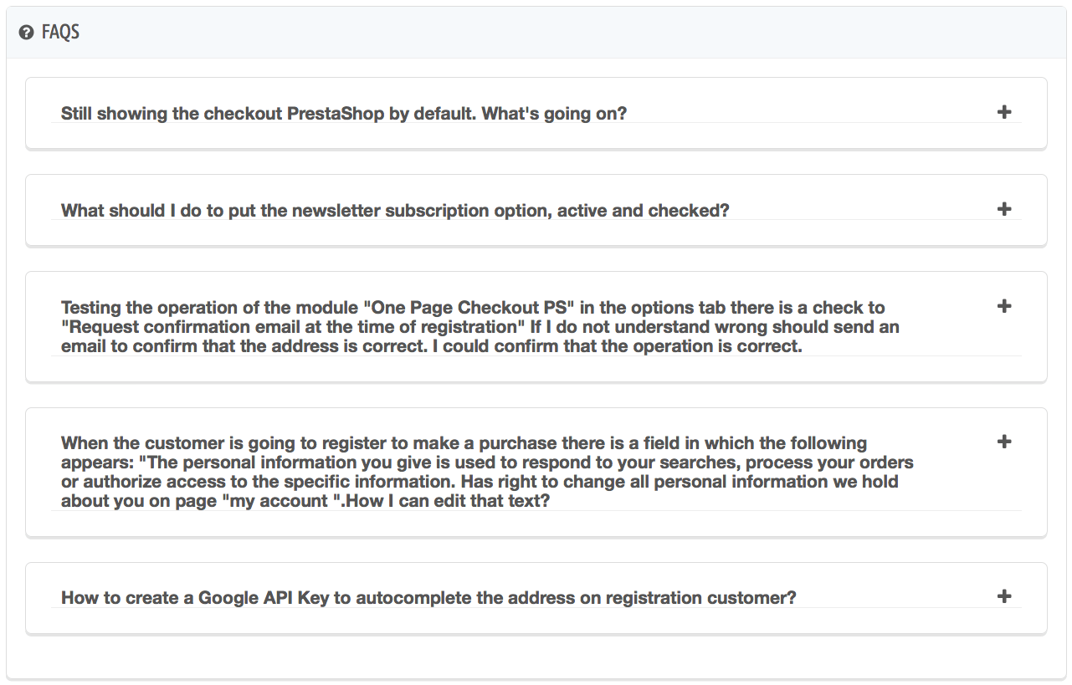Expand plus icon for confirmation email question
This screenshot has height=685, width=1072.
[x=1005, y=306]
